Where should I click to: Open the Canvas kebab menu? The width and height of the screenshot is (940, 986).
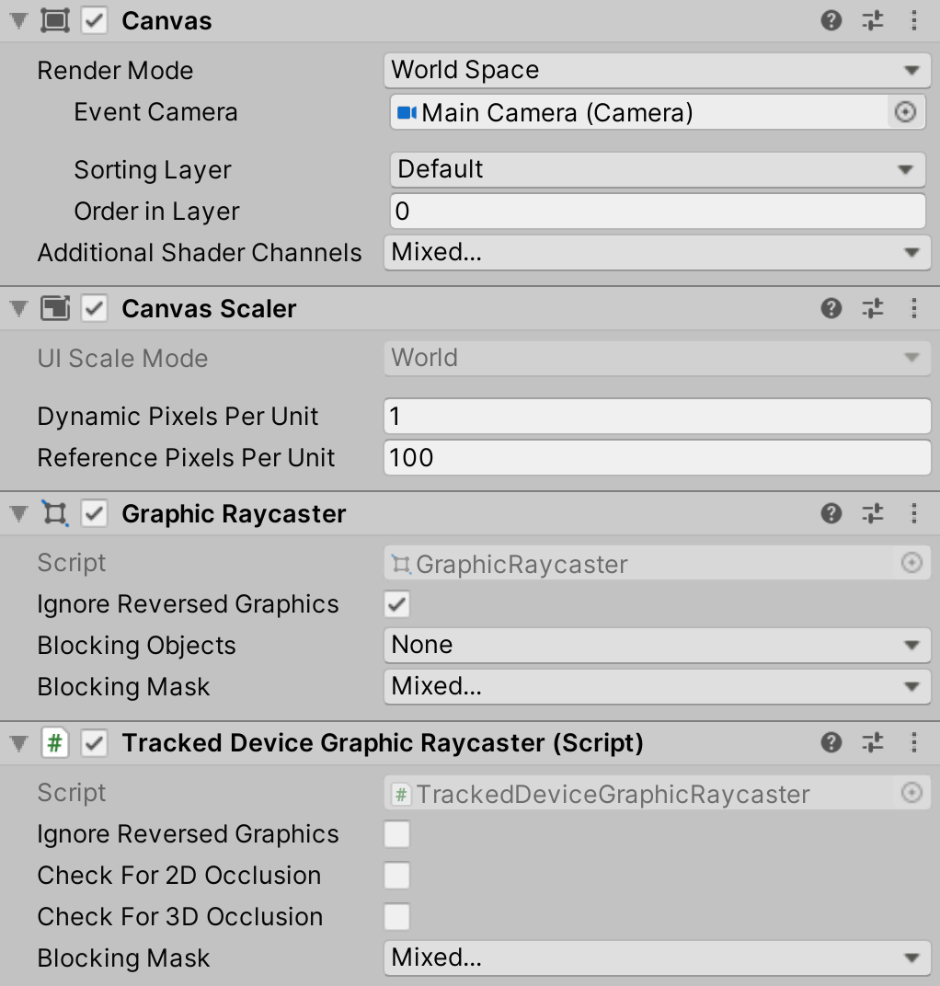coord(913,20)
